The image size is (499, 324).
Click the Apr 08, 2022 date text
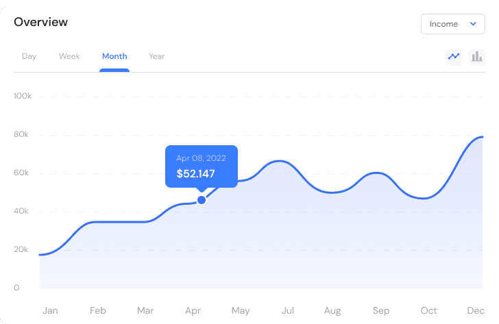click(201, 158)
